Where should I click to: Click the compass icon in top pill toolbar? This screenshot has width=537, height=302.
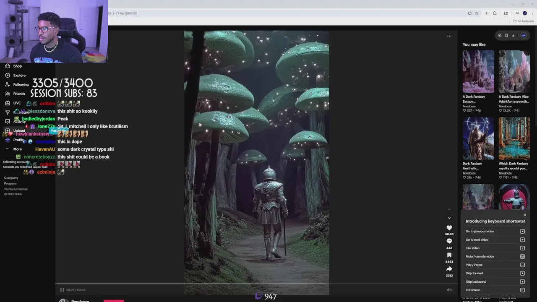(500, 36)
